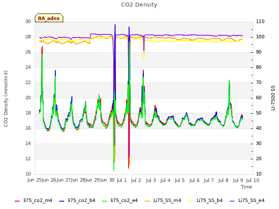The image size is (279, 209).
Task: Click the Jul 5 x-axis tick label
Action: (180, 180)
